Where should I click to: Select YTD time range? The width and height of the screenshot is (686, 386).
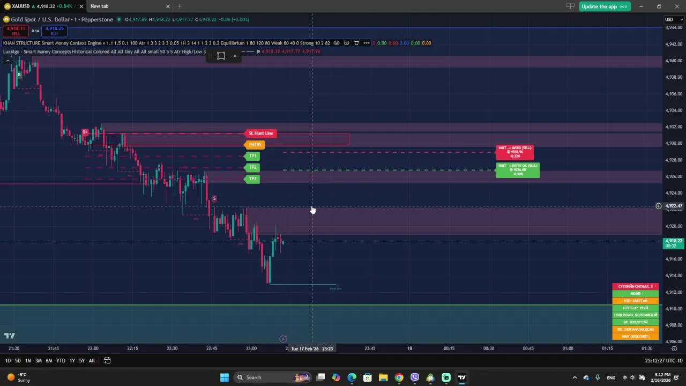pos(61,361)
